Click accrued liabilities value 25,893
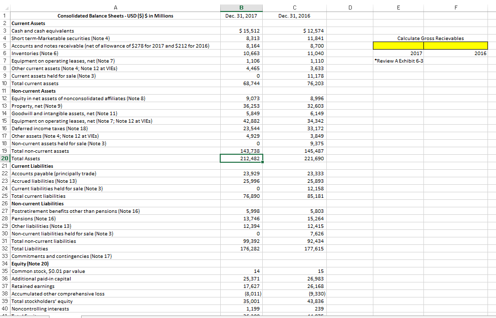 click(x=294, y=181)
